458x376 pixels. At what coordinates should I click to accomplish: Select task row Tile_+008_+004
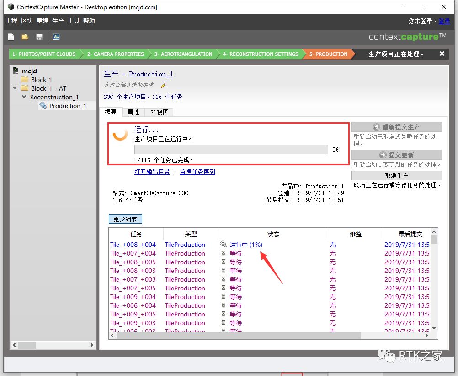[x=270, y=244]
